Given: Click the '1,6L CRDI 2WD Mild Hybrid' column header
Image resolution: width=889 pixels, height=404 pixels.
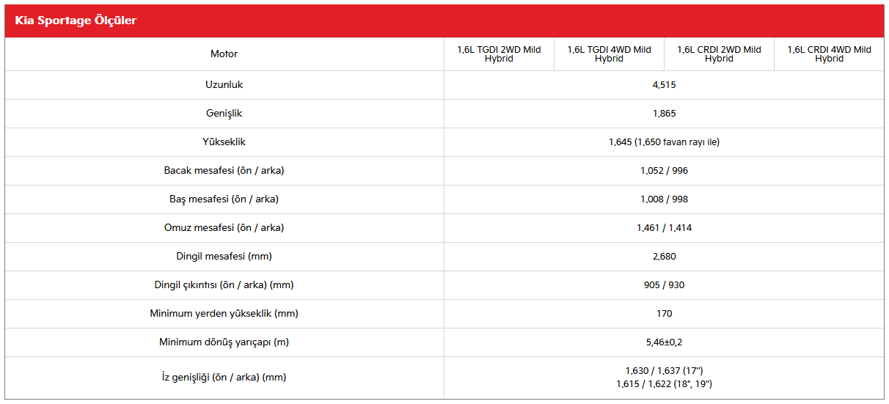Looking at the screenshot, I should 719,54.
